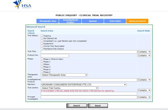The width and height of the screenshot is (168, 110).
Task: Go to the Sponsor tab
Action: tap(93, 21)
